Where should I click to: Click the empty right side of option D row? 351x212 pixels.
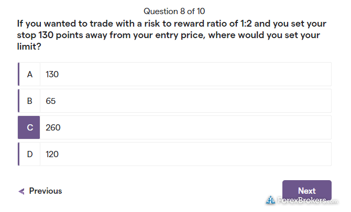pyautogui.click(x=262, y=154)
